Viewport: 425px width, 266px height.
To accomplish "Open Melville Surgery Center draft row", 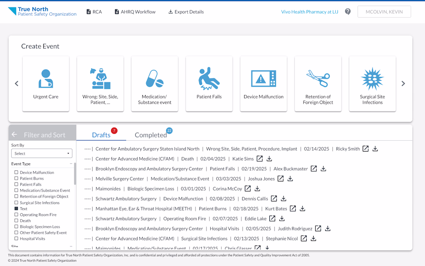I will [179, 179].
